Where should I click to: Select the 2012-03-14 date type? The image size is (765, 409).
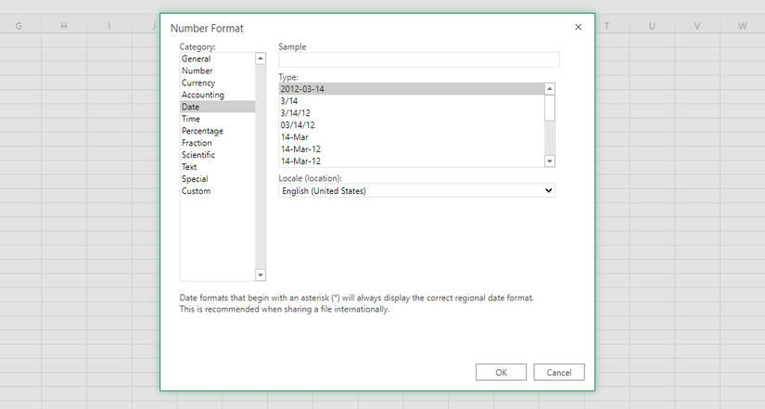pos(302,89)
